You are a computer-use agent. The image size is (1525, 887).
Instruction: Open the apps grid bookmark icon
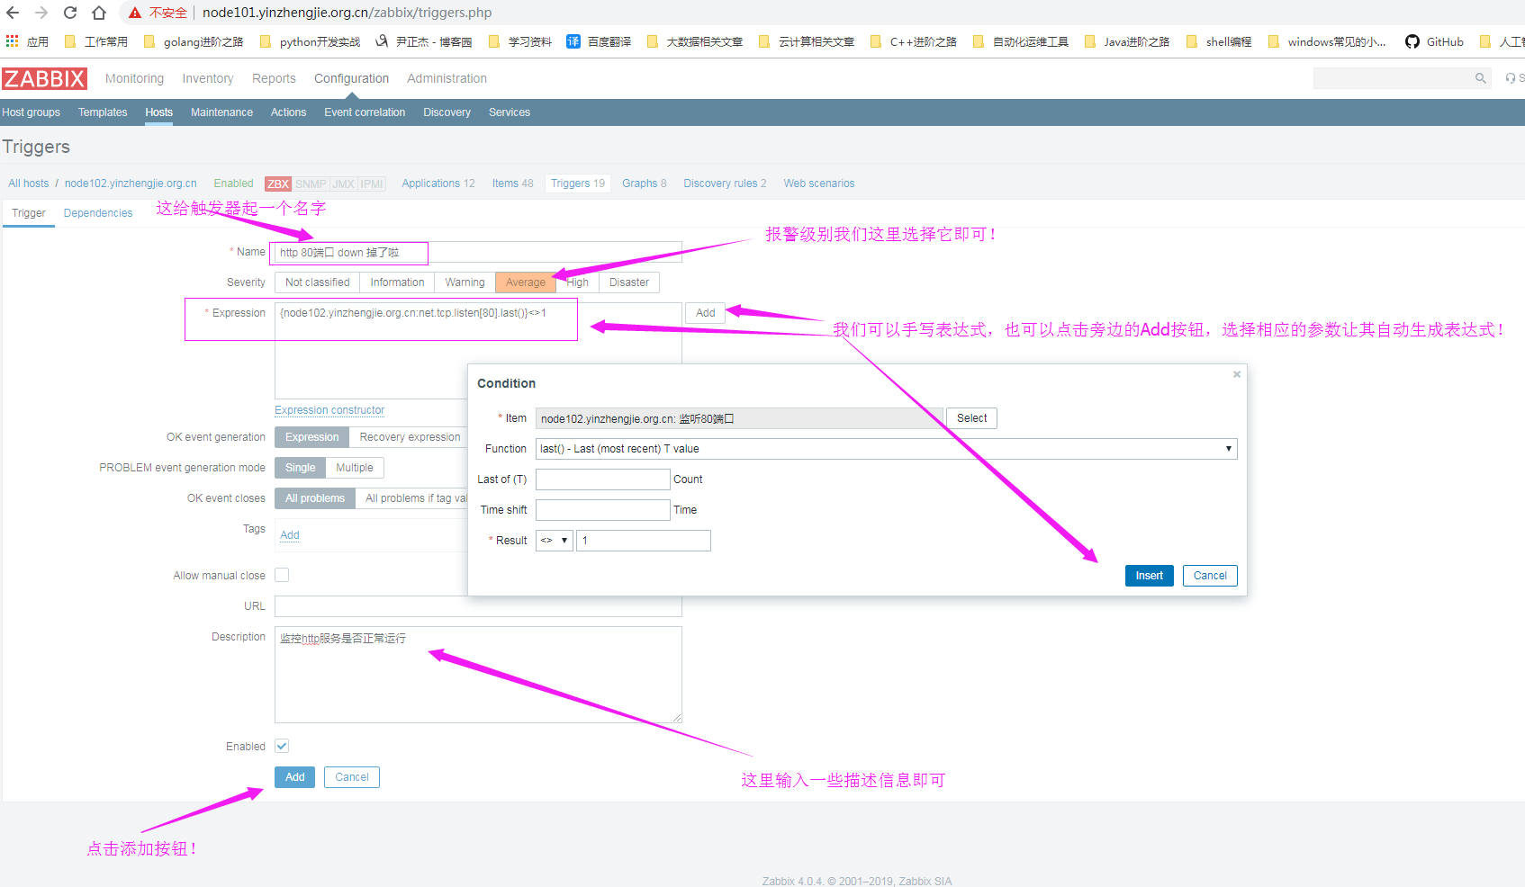pyautogui.click(x=12, y=41)
